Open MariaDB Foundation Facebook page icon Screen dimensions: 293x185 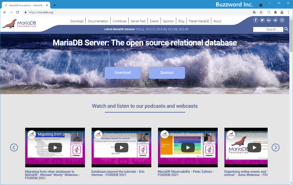256,20
